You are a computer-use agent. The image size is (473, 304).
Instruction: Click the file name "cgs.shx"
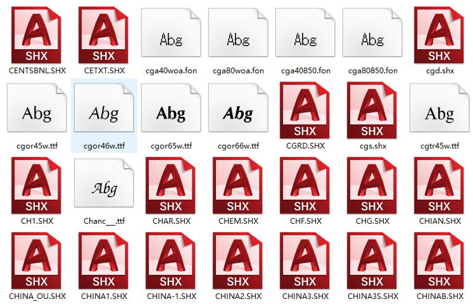[x=373, y=146]
